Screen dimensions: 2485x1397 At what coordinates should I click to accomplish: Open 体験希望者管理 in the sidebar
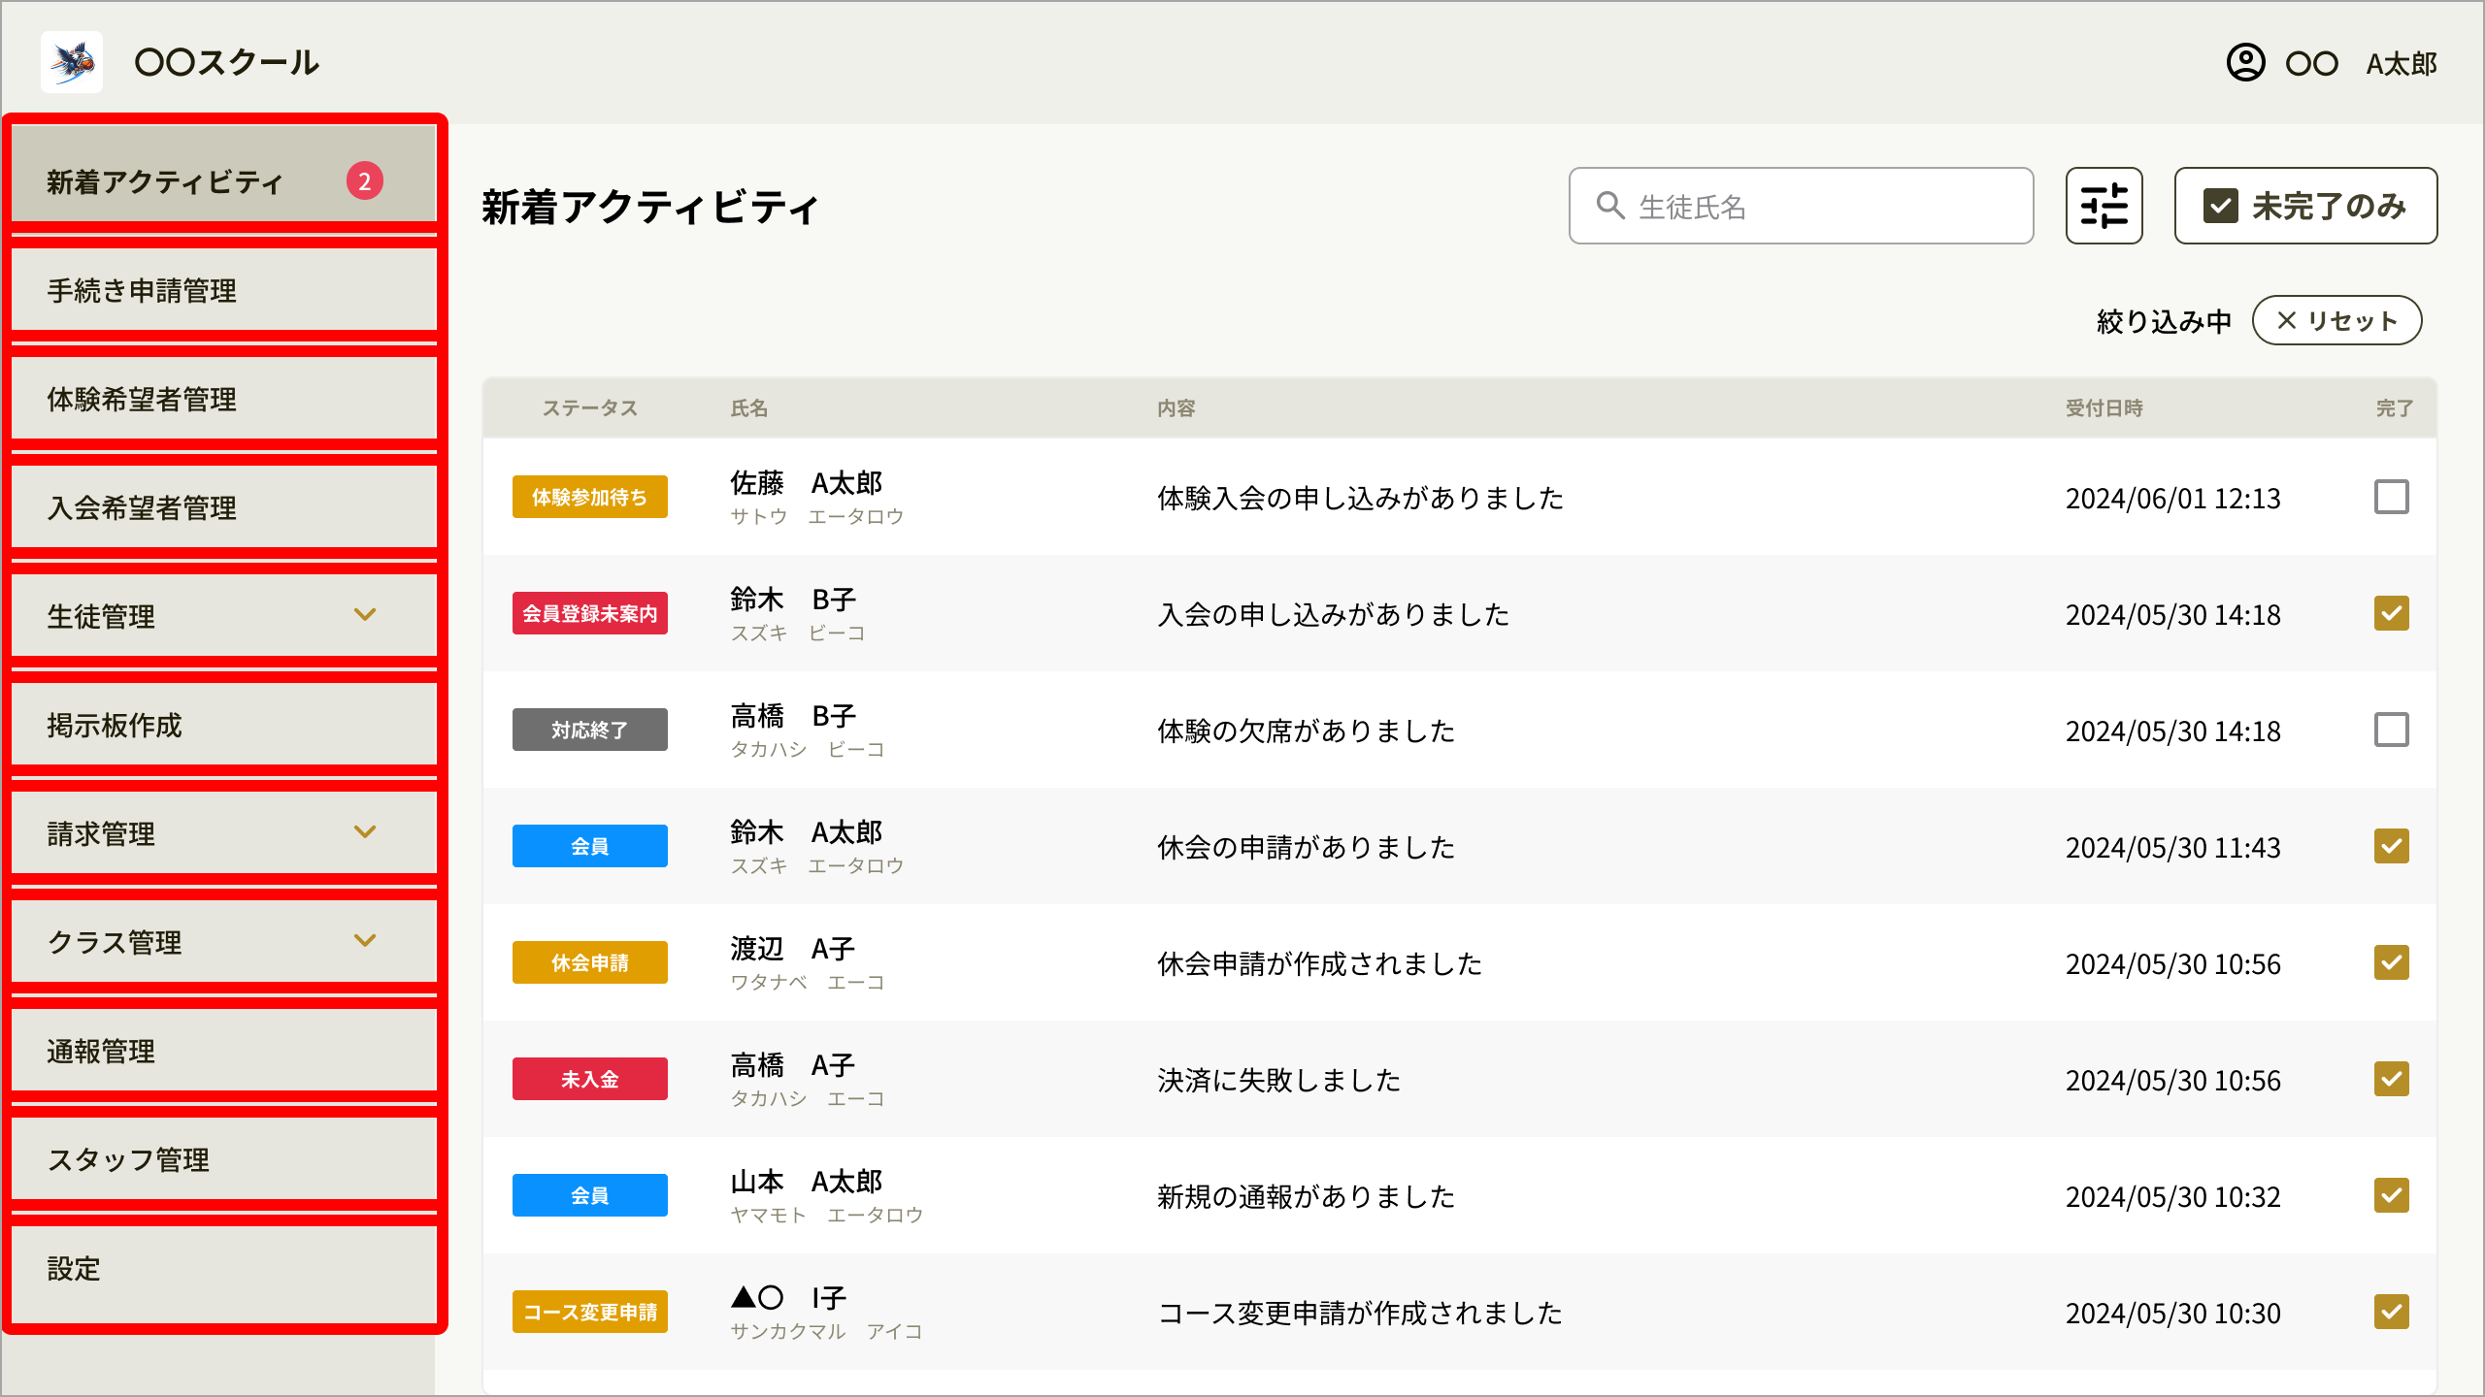click(224, 399)
